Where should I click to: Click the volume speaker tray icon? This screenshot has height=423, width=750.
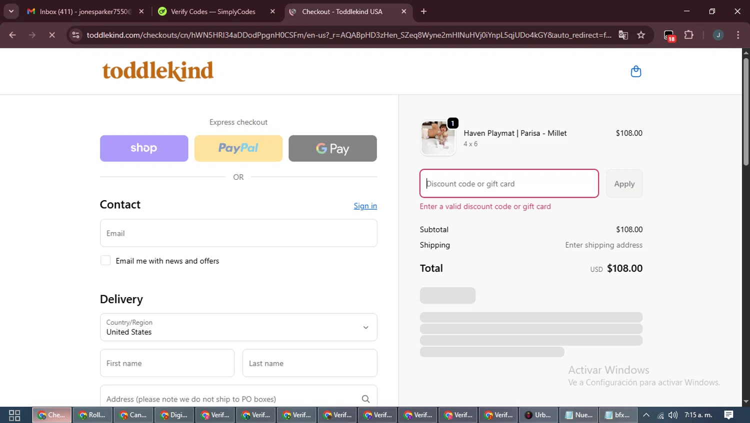click(x=673, y=415)
